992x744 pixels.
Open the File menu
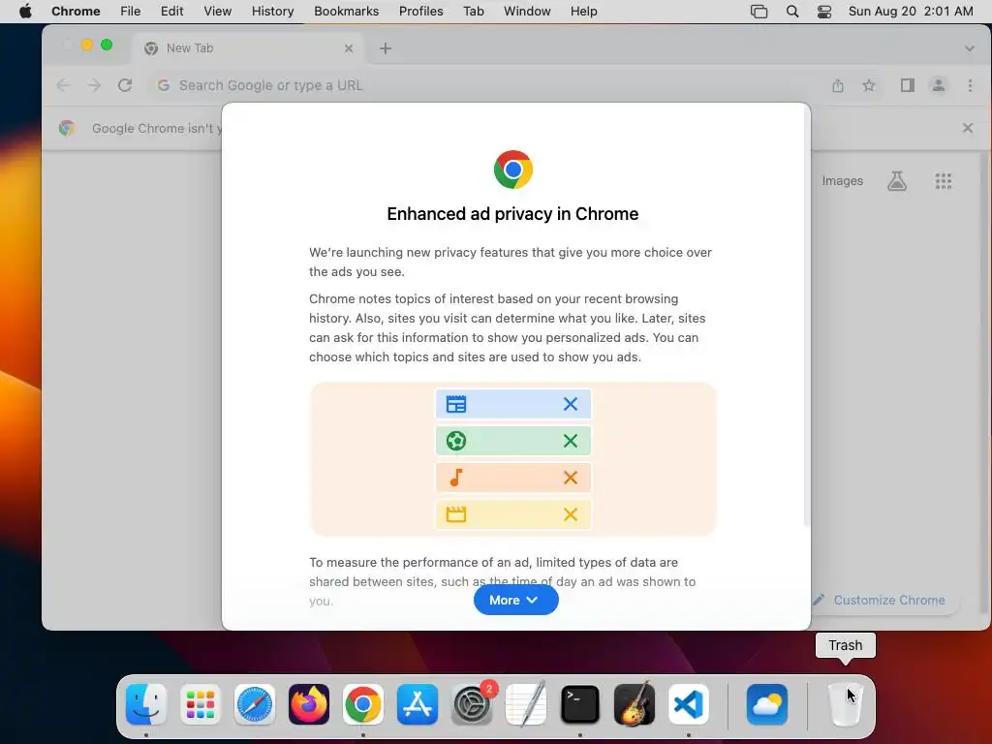click(131, 11)
